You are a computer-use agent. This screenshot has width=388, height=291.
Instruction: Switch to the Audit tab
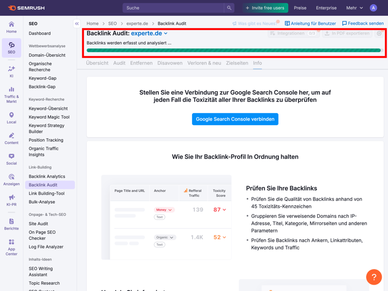(x=119, y=63)
